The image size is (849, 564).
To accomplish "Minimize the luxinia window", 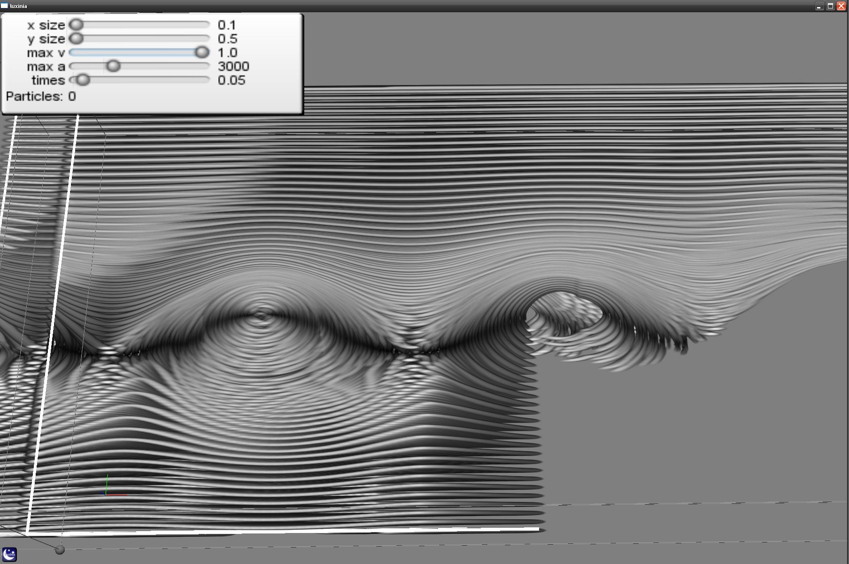I will 819,6.
